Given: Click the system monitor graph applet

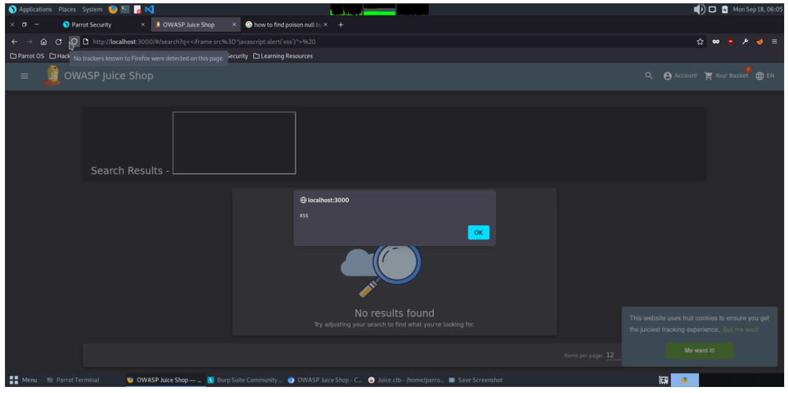Looking at the screenshot, I should (379, 9).
